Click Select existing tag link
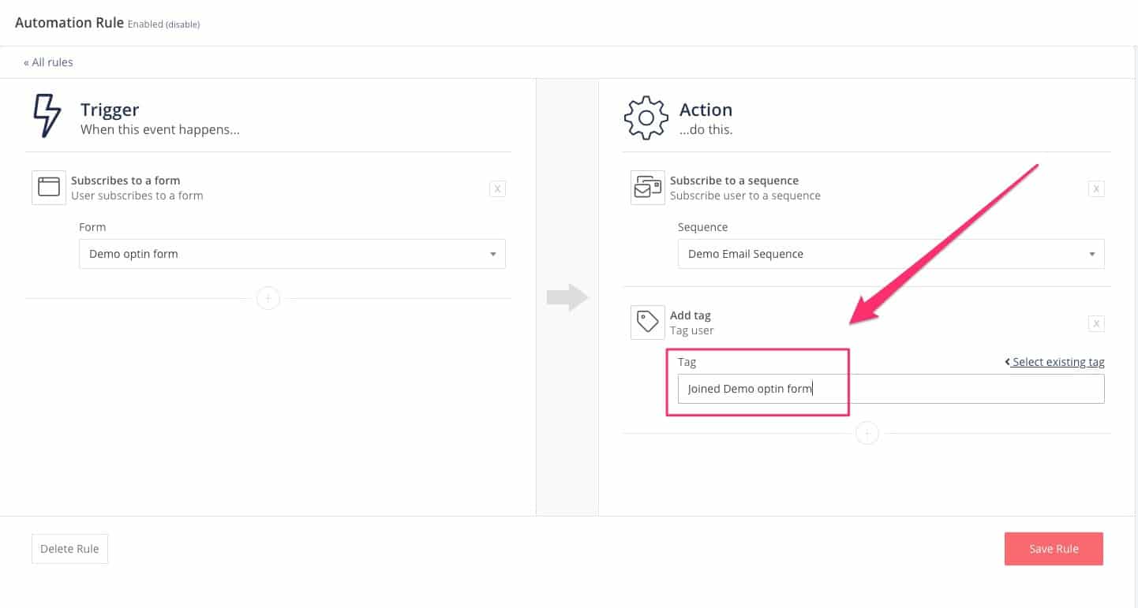The width and height of the screenshot is (1138, 608). (1055, 362)
